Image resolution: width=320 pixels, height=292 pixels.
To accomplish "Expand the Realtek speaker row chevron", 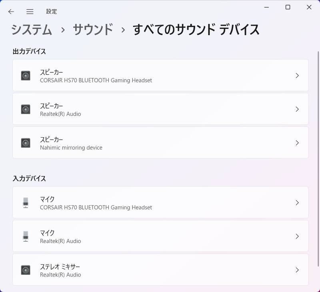I will (297, 109).
